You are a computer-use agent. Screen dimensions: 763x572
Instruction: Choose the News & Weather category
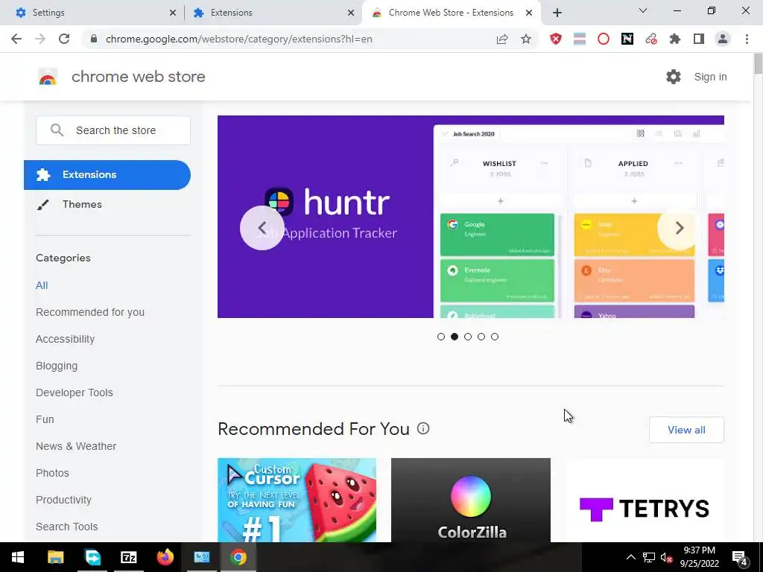pos(76,446)
